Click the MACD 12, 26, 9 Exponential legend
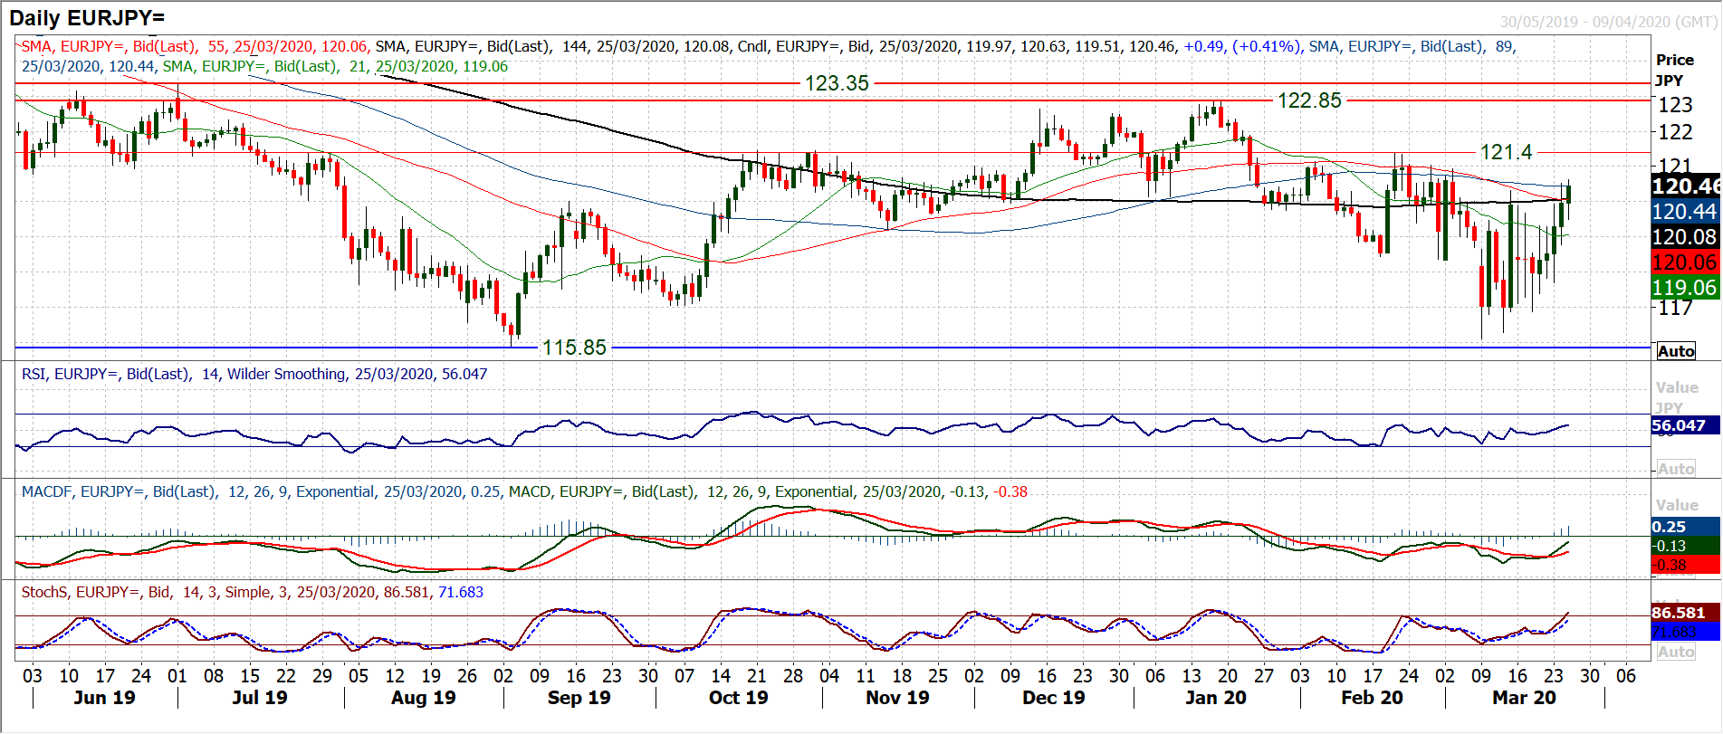The image size is (1723, 734). pyautogui.click(x=768, y=491)
